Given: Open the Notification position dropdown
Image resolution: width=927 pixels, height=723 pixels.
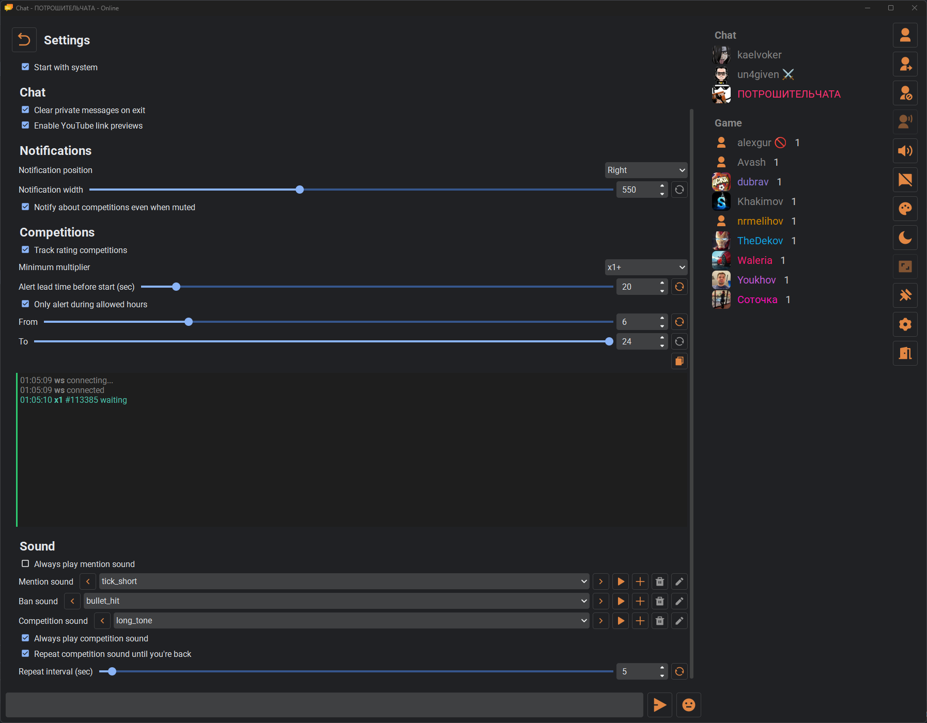Looking at the screenshot, I should click(x=646, y=170).
